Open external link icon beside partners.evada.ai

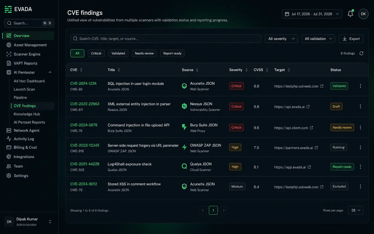tap(316, 147)
